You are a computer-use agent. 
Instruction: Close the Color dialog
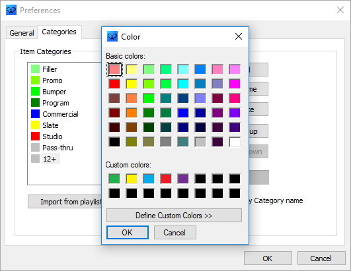click(239, 36)
